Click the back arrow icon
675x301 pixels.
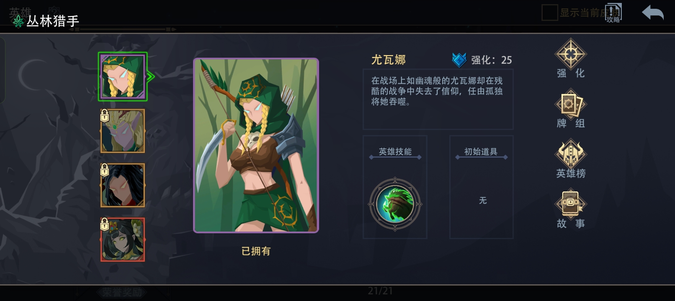coord(653,13)
